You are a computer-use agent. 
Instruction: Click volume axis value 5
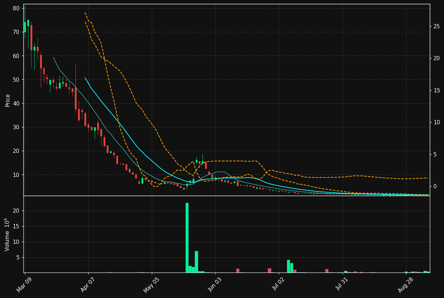coord(18,257)
